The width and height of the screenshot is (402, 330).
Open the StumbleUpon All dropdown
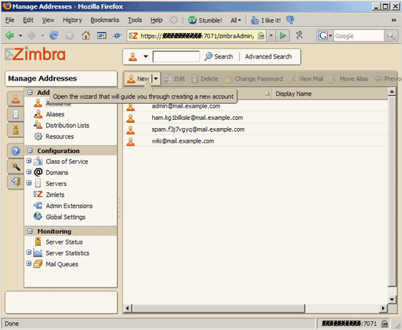click(236, 20)
